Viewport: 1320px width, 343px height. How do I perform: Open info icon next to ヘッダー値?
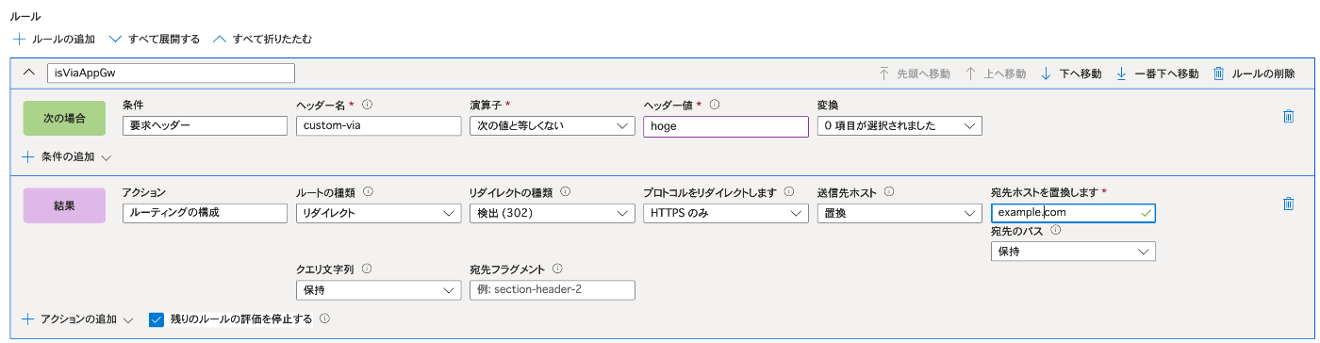point(714,104)
